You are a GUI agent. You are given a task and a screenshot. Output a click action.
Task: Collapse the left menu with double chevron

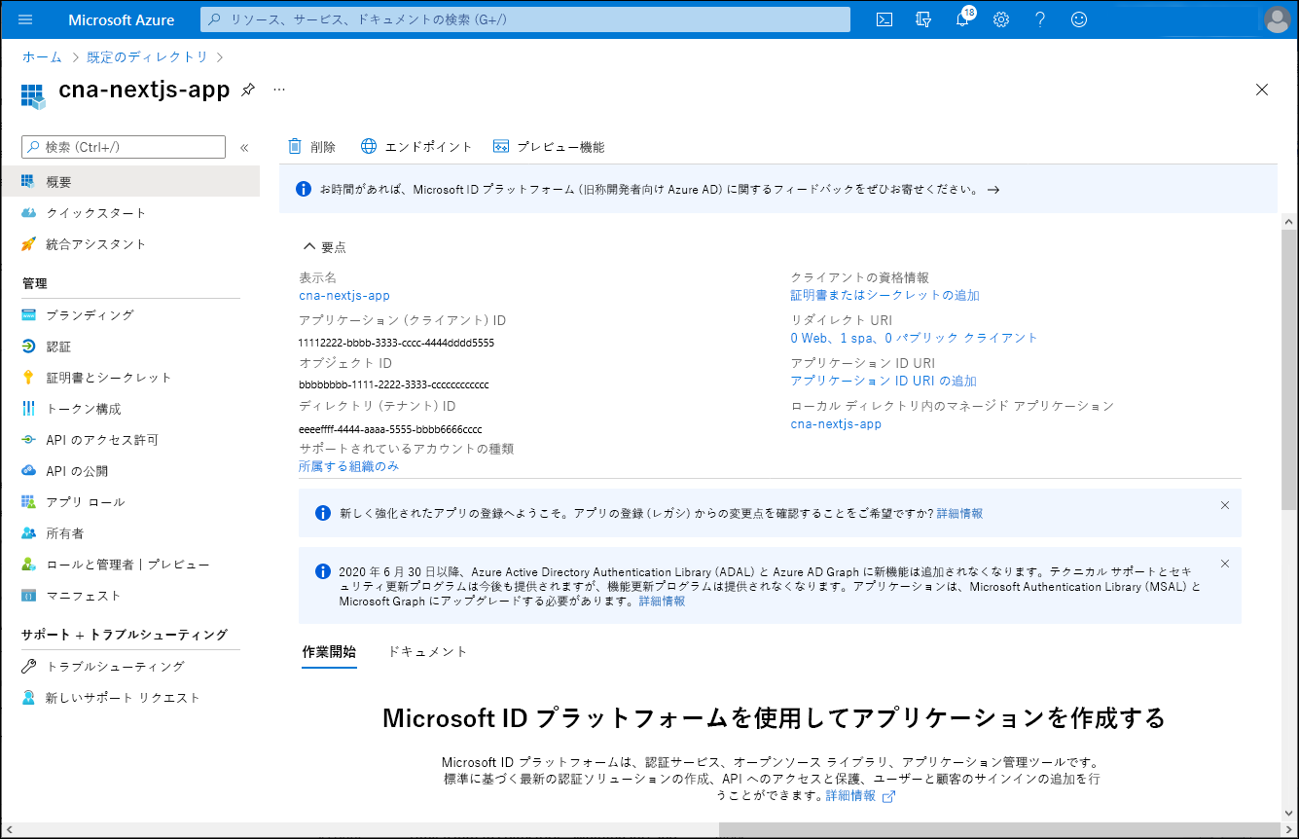coord(244,148)
